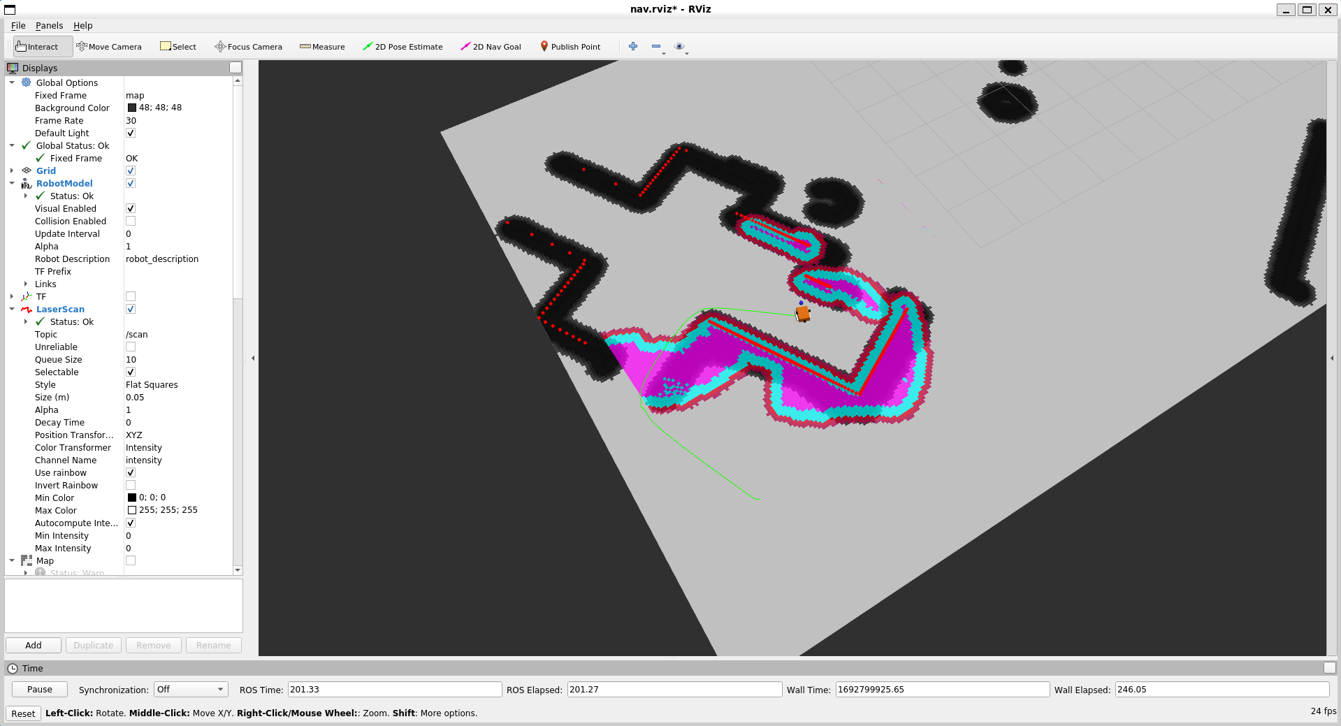Expand the Grid tree node
This screenshot has height=726, width=1341.
pos(12,170)
